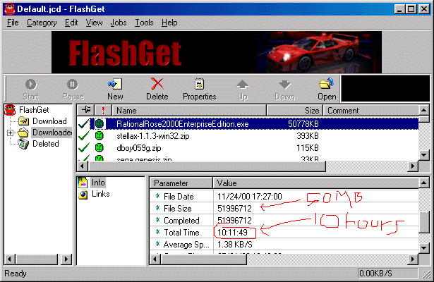The image size is (434, 282).
Task: Click the File Date parameter row
Action: click(x=284, y=196)
